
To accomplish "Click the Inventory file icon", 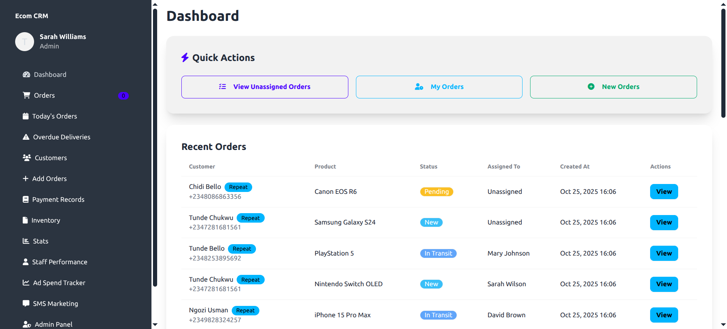I will [25, 220].
